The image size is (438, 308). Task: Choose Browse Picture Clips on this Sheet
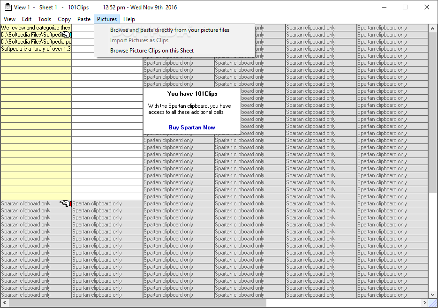[x=174, y=51]
